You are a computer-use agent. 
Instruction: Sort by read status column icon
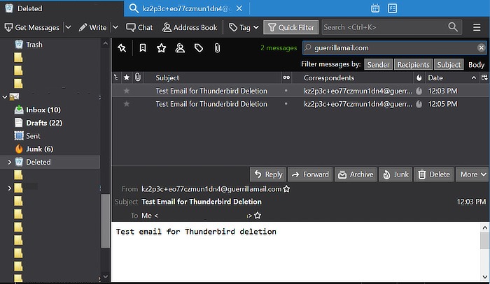[x=286, y=77]
